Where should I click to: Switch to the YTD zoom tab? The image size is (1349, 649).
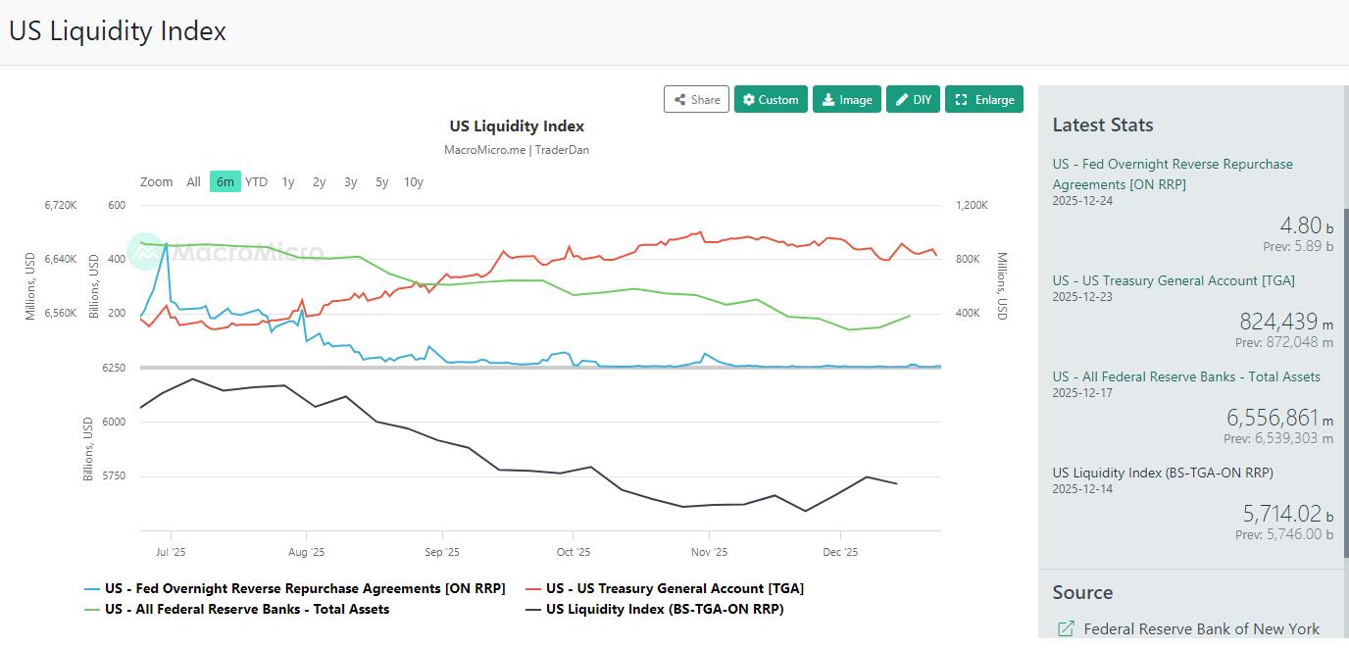(256, 181)
